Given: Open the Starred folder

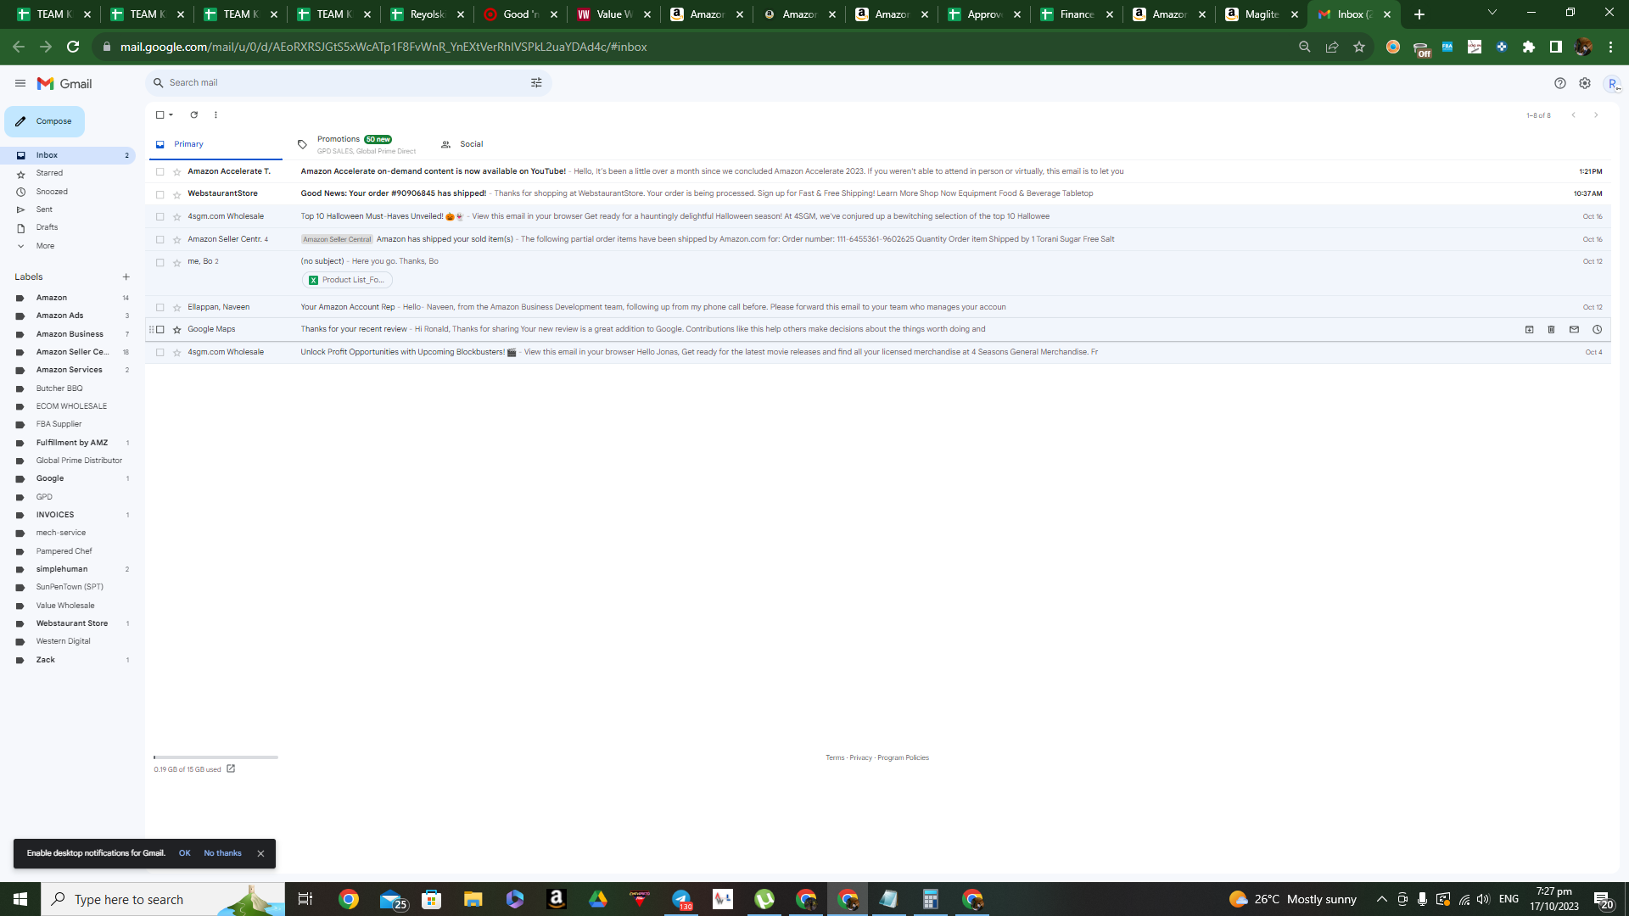Looking at the screenshot, I should (49, 173).
